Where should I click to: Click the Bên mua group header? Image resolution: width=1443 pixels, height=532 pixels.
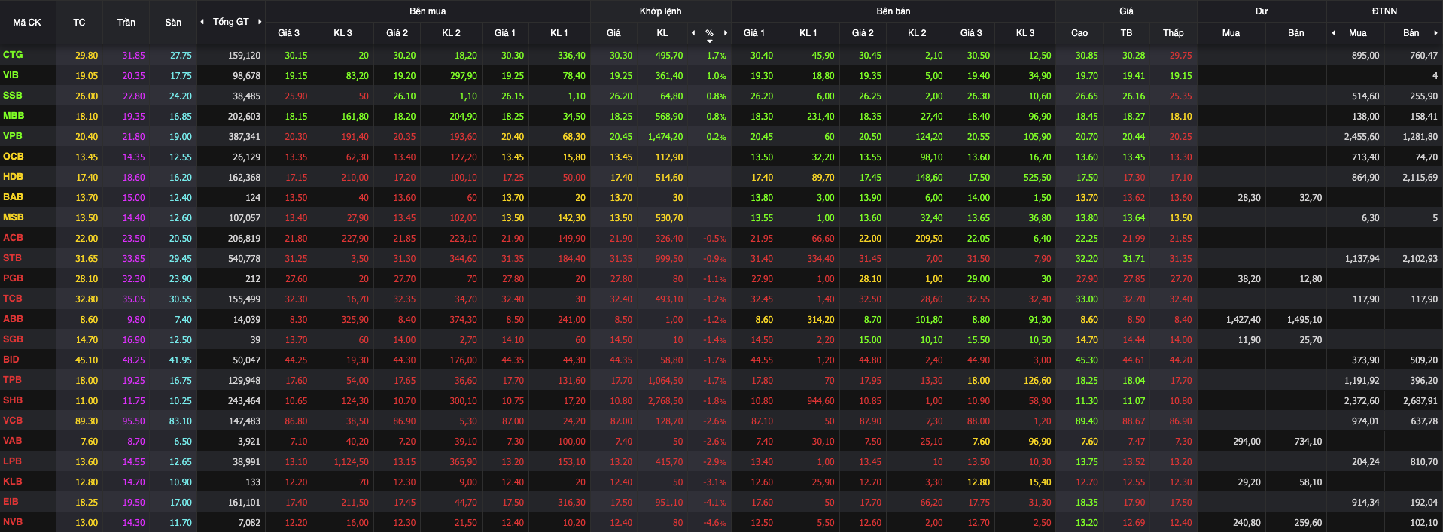tap(428, 11)
